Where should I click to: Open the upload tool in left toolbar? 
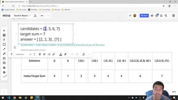(4, 63)
